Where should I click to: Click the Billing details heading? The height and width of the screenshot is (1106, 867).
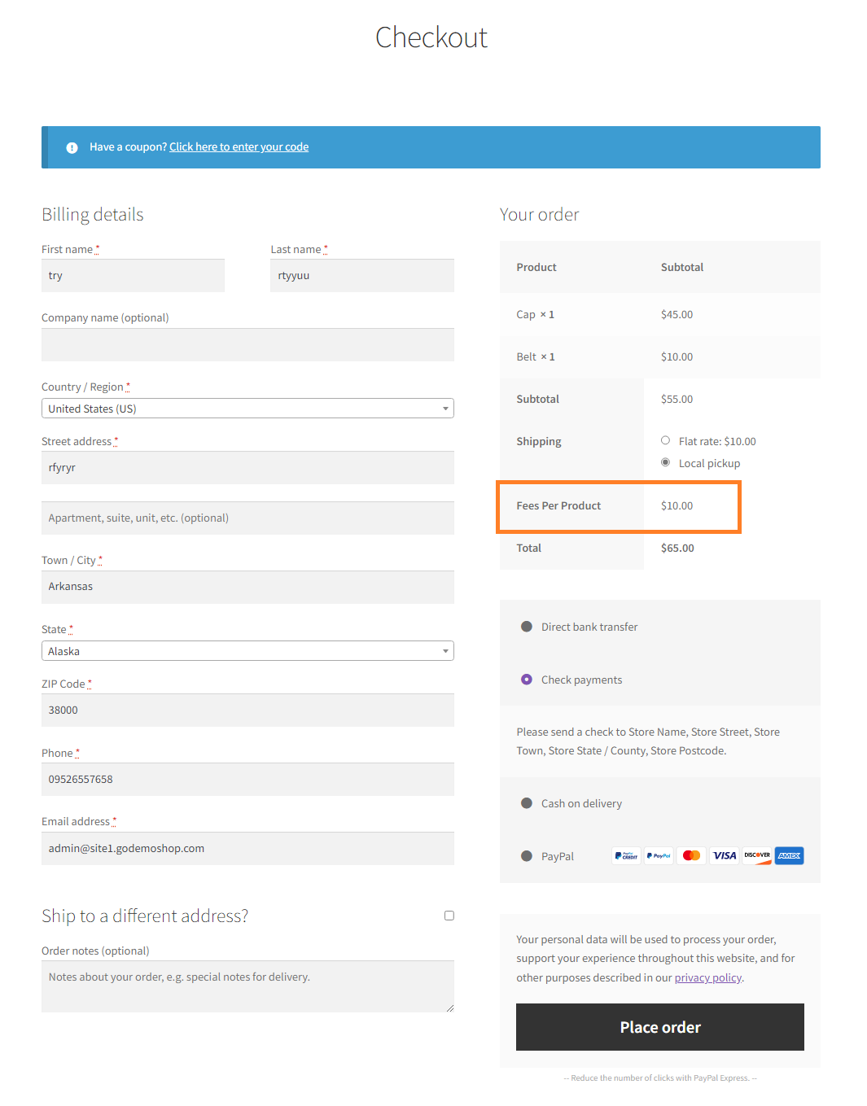[93, 214]
